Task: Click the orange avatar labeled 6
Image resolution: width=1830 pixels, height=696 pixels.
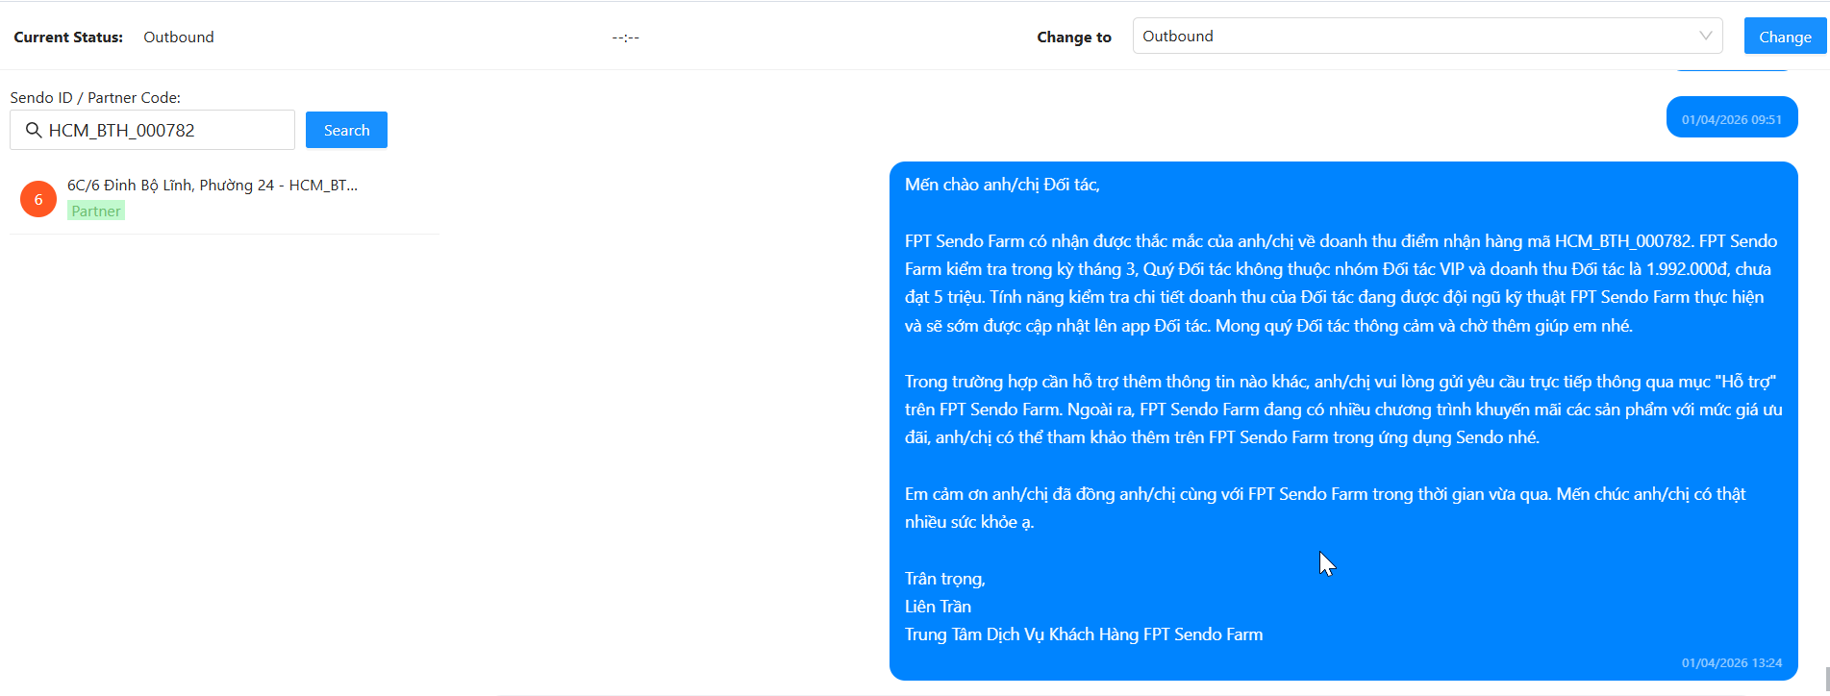Action: (x=38, y=199)
